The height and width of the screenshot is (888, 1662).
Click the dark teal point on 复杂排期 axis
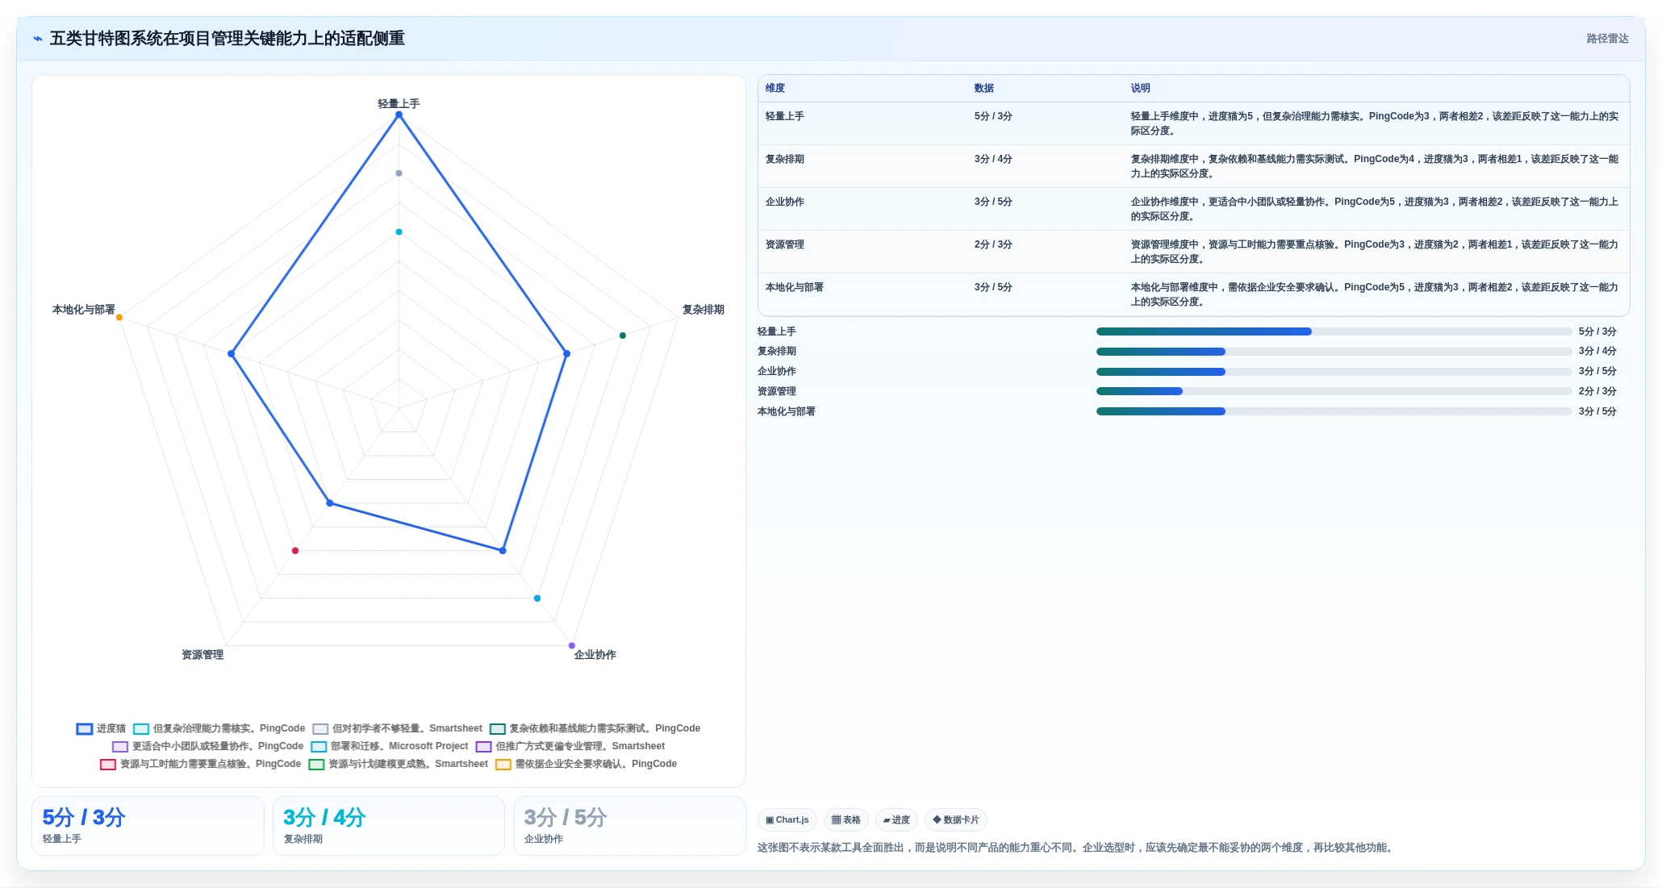622,336
